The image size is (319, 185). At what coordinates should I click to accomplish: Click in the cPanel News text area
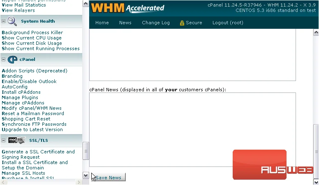point(192,129)
